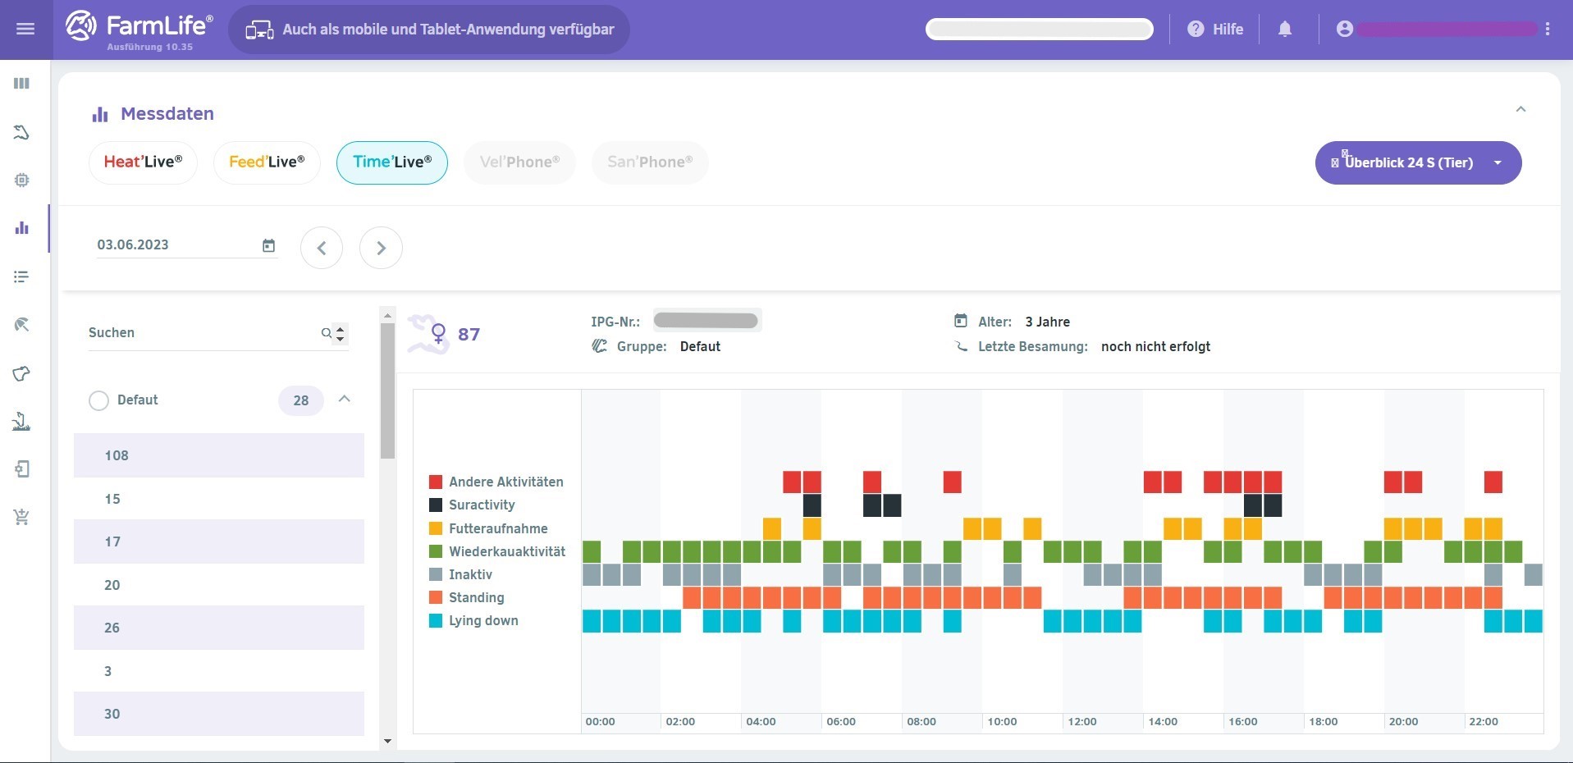Click the red Andere Aktivitäten legend swatch
Viewport: 1573px width, 763px height.
pos(436,482)
